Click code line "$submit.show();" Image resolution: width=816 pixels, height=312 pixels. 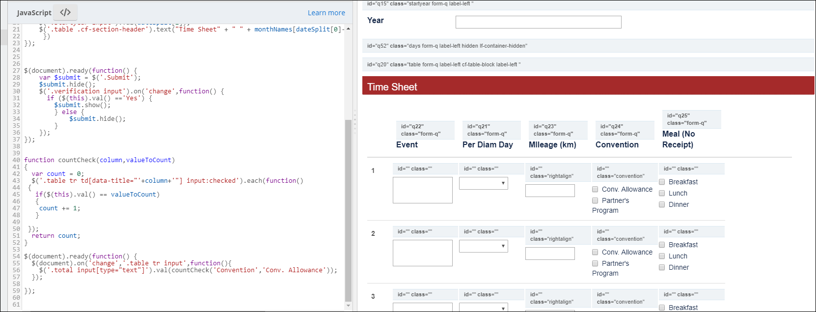point(82,105)
